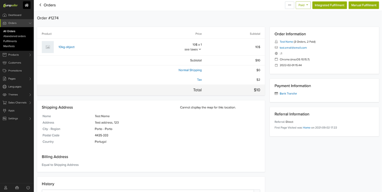Screen dimensions: 382x192
Task: Open the store home icon at top left
Action: click(x=27, y=5)
